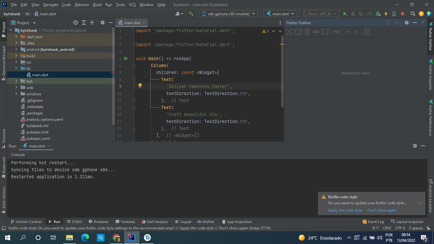Image resolution: width=434 pixels, height=244 pixels.
Task: Open Project panel settings gear
Action: (102, 23)
